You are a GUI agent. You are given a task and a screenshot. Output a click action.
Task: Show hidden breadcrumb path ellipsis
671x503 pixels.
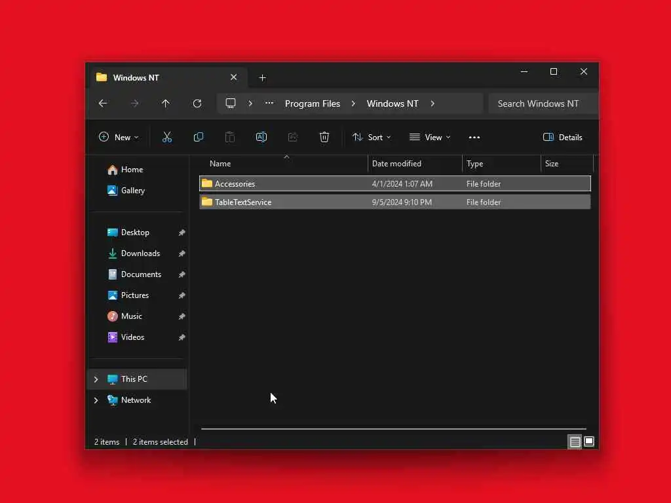coord(269,103)
